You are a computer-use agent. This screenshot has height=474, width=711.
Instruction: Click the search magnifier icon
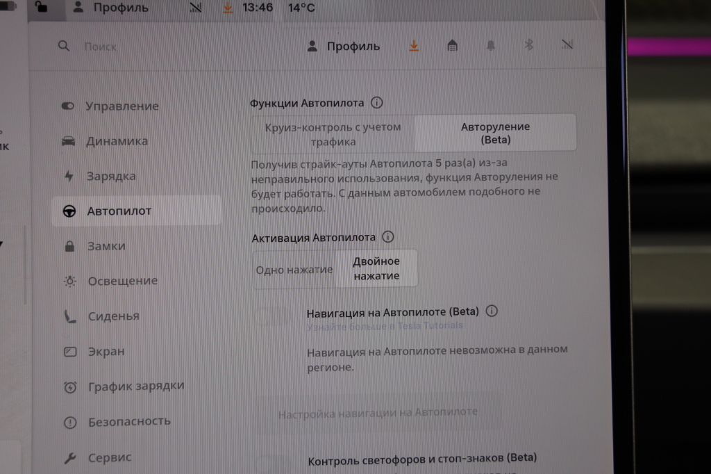(64, 47)
